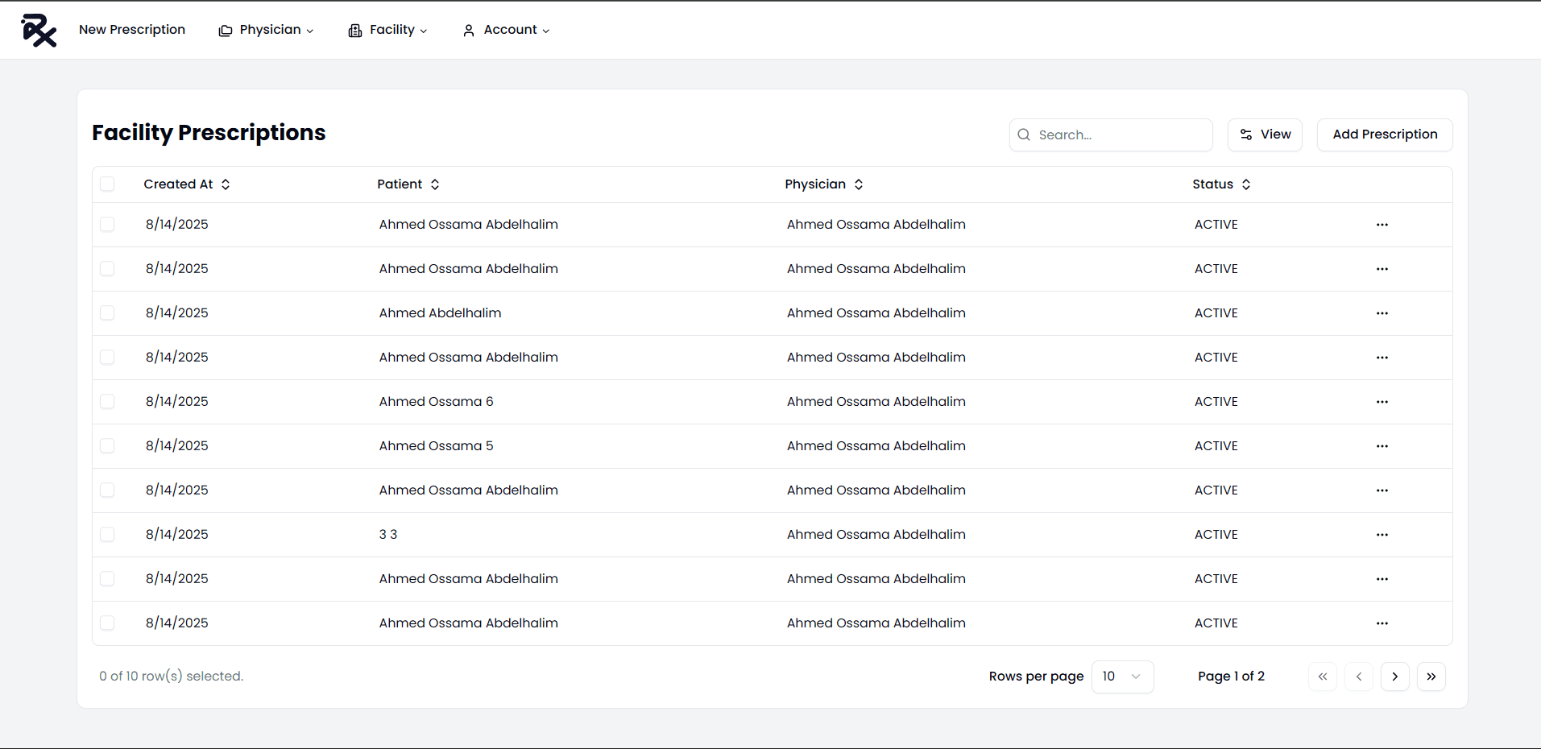Open actions menu for Ahmed Ossama 6 row
The width and height of the screenshot is (1541, 749).
pyautogui.click(x=1382, y=402)
